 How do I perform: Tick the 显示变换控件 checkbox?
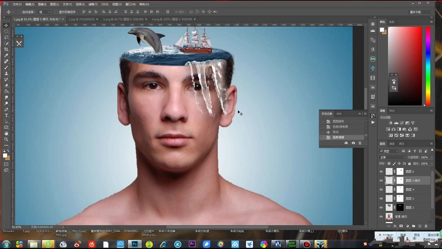(56, 12)
